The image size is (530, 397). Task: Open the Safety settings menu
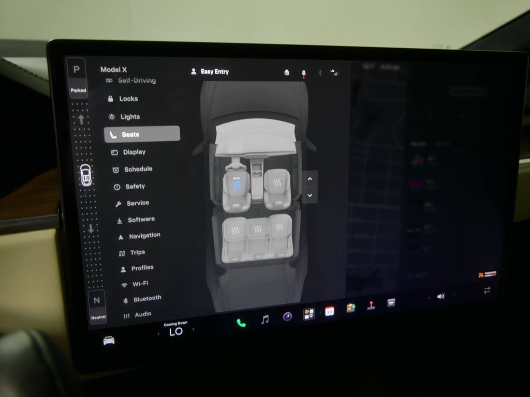click(x=129, y=186)
